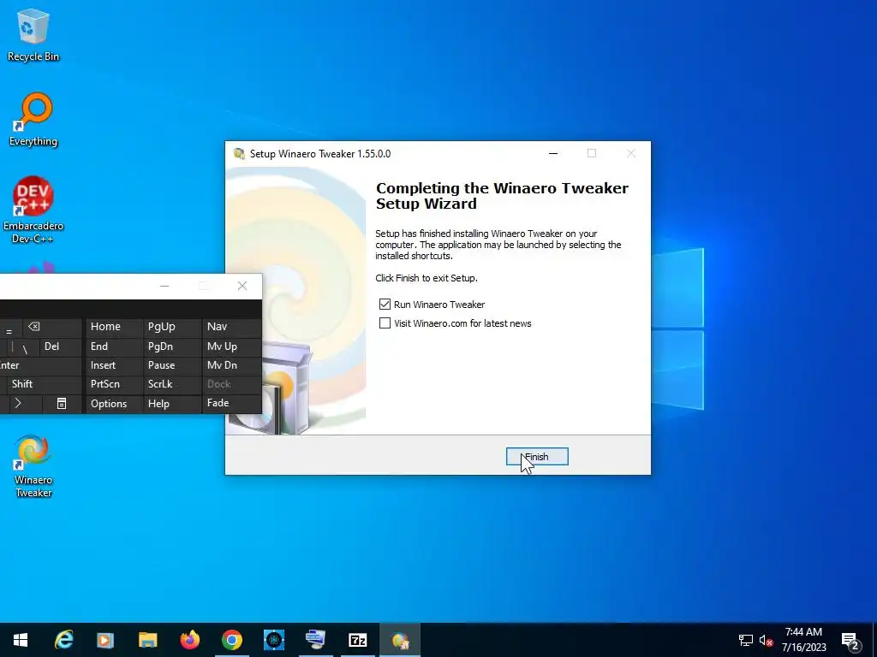This screenshot has width=877, height=657.
Task: Tap the End key on on-screen keyboard
Action: pyautogui.click(x=114, y=346)
